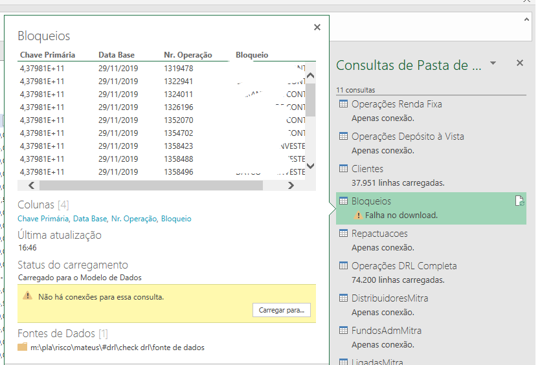Click the table icon beside Bloqueios query

pos(343,201)
